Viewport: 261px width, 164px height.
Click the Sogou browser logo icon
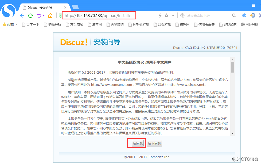8,11
